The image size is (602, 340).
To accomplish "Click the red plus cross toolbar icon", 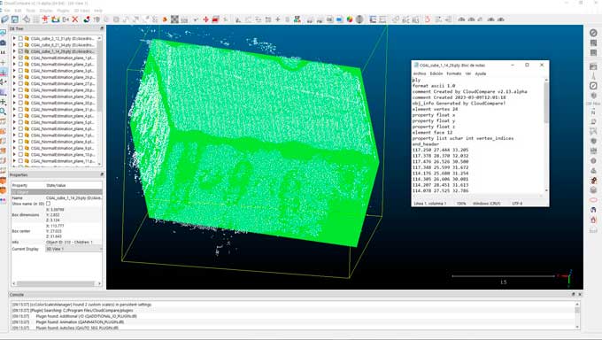I will point(205,19).
